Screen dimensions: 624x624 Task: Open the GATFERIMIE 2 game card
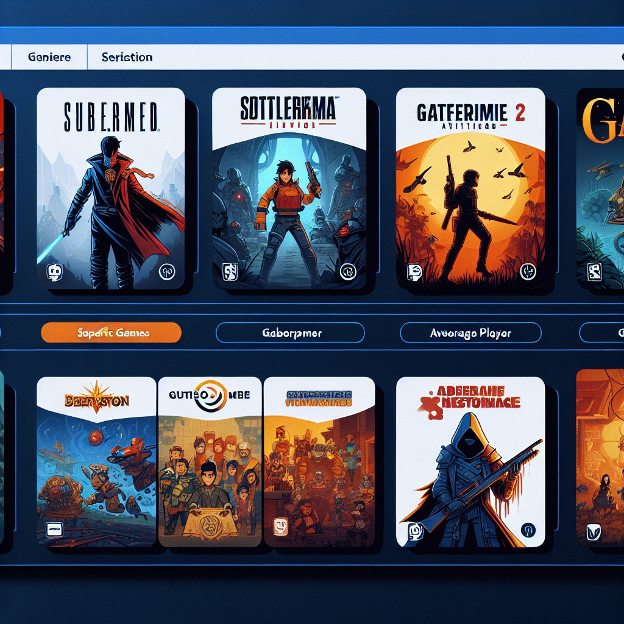click(x=469, y=183)
